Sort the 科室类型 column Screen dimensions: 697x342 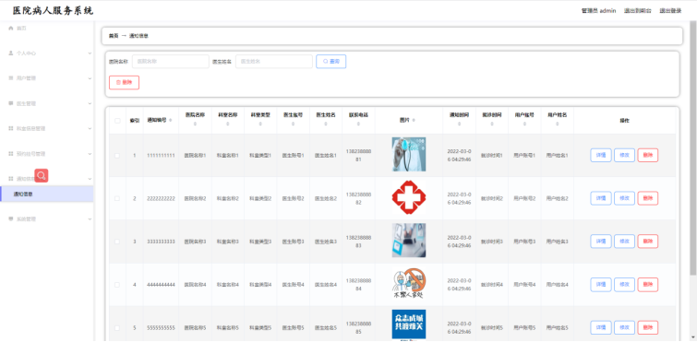coord(260,124)
